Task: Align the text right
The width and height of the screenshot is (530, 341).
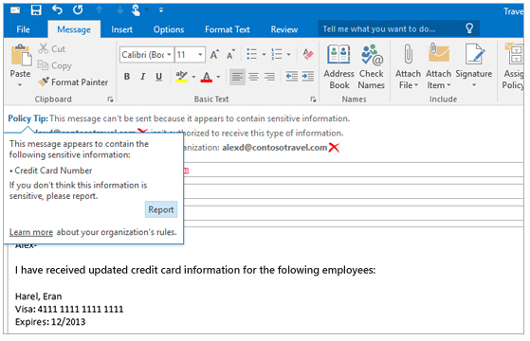Action: tap(269, 77)
